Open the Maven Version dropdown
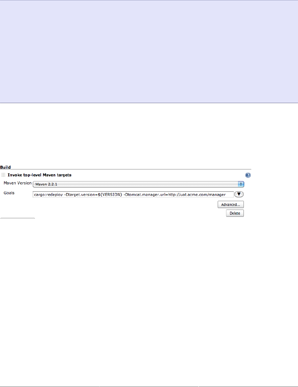The width and height of the screenshot is (298, 387). [x=138, y=184]
